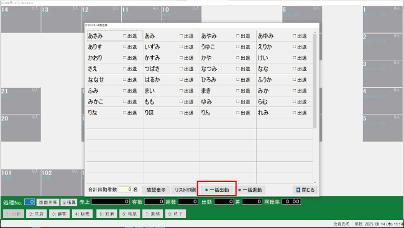404x228 pixels.
Task: Tick the 出退 checkbox for なつみ
Action: pos(238,69)
